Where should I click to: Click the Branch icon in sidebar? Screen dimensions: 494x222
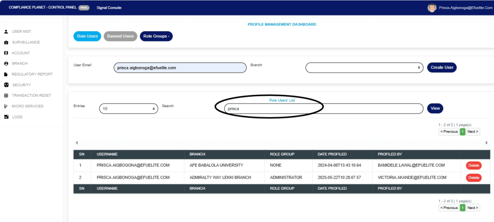point(6,64)
